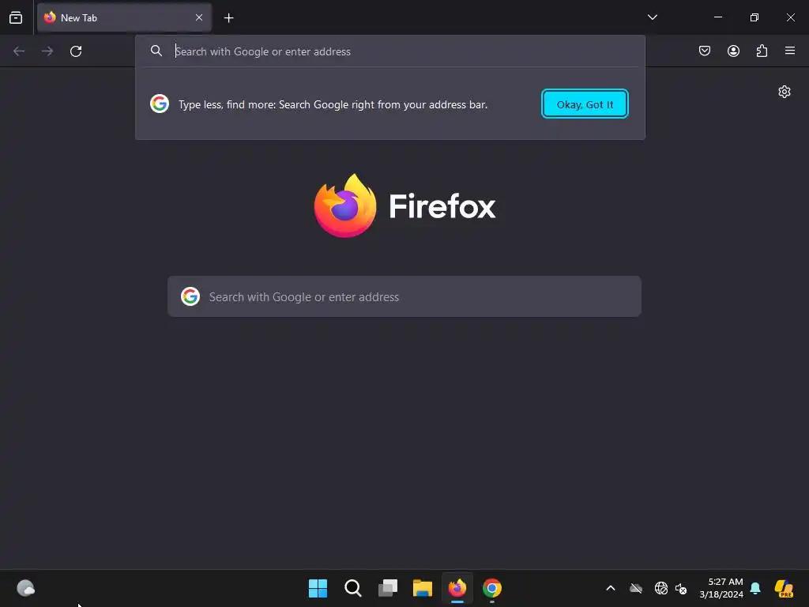Open Copilot preview taskbar icon

784,588
